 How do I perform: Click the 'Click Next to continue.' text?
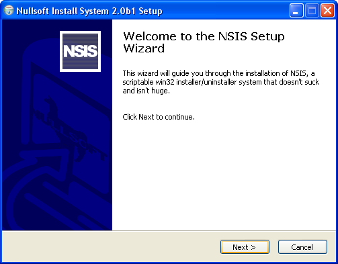point(159,117)
